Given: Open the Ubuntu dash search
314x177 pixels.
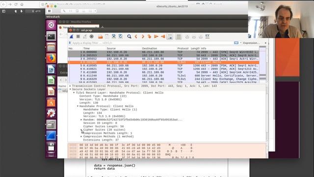Looking at the screenshot, I should coord(51,25).
